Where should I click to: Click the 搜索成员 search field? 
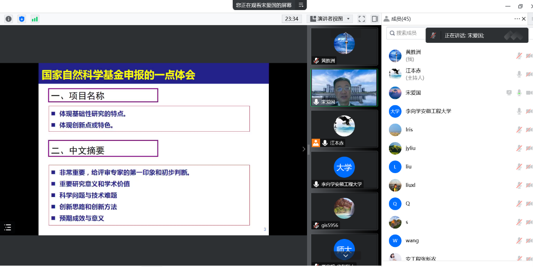(407, 33)
